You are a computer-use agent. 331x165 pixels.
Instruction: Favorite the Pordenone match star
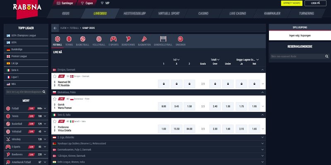[x=55, y=121]
